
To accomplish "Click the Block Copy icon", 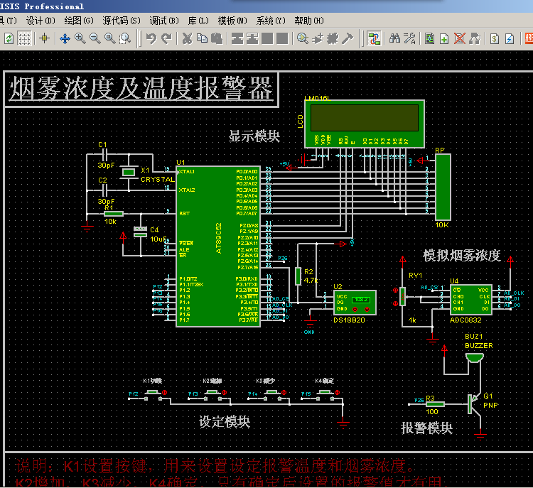I will [237, 38].
